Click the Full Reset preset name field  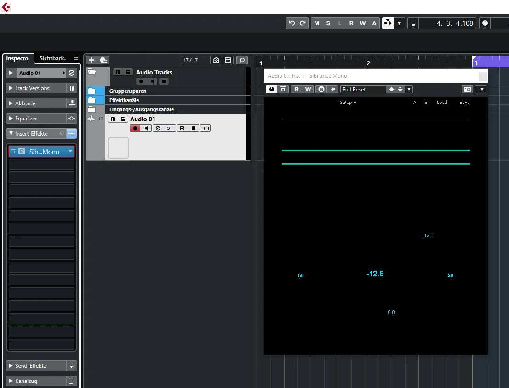[363, 89]
